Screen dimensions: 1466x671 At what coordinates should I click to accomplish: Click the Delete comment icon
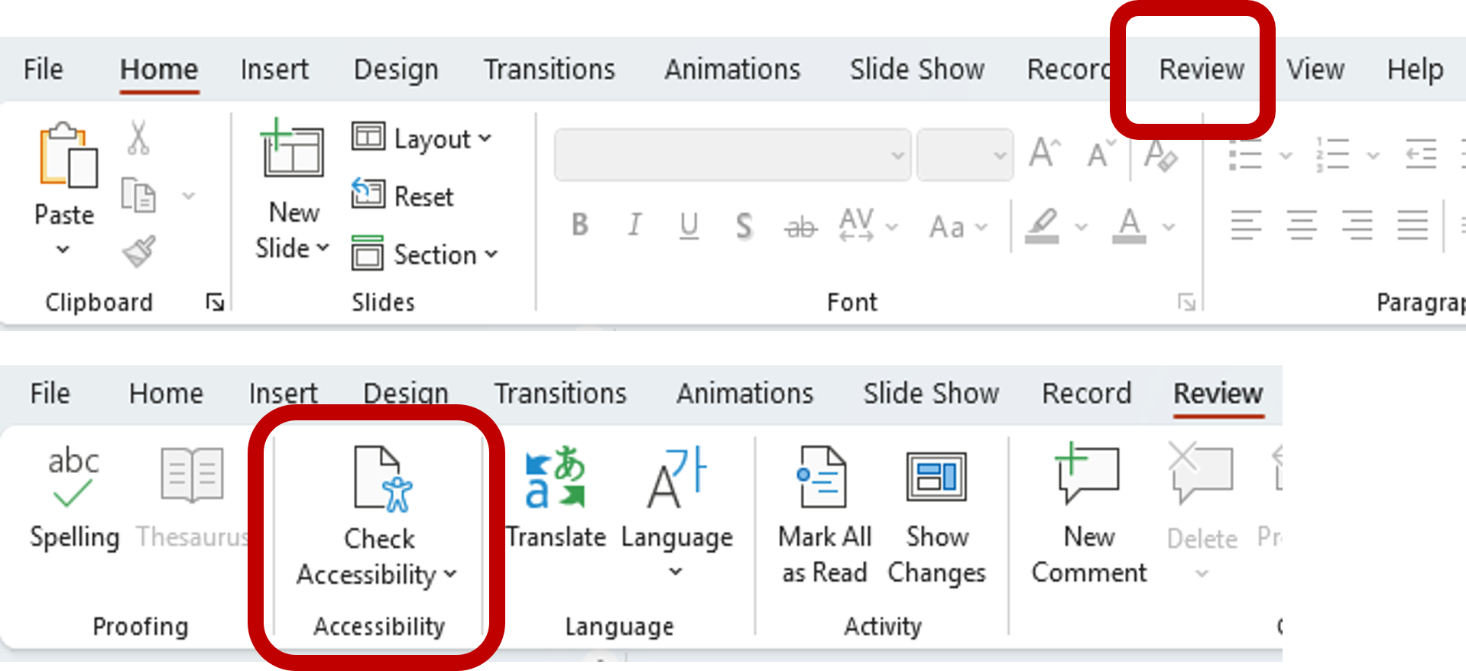click(1201, 474)
